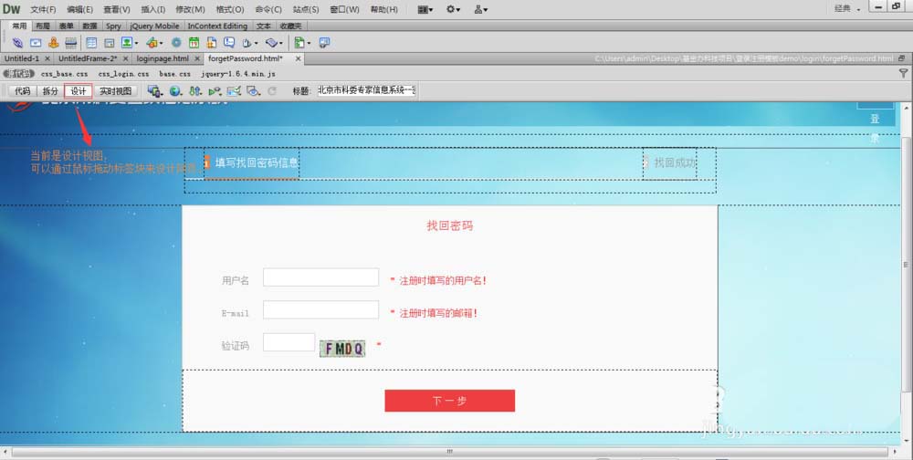Click the Insert Table icon

91,43
